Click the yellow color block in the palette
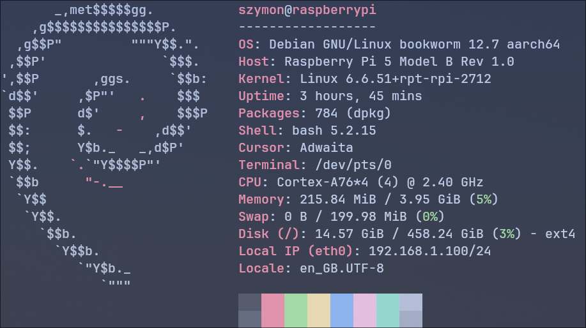This screenshot has height=328, width=586. tap(319, 310)
